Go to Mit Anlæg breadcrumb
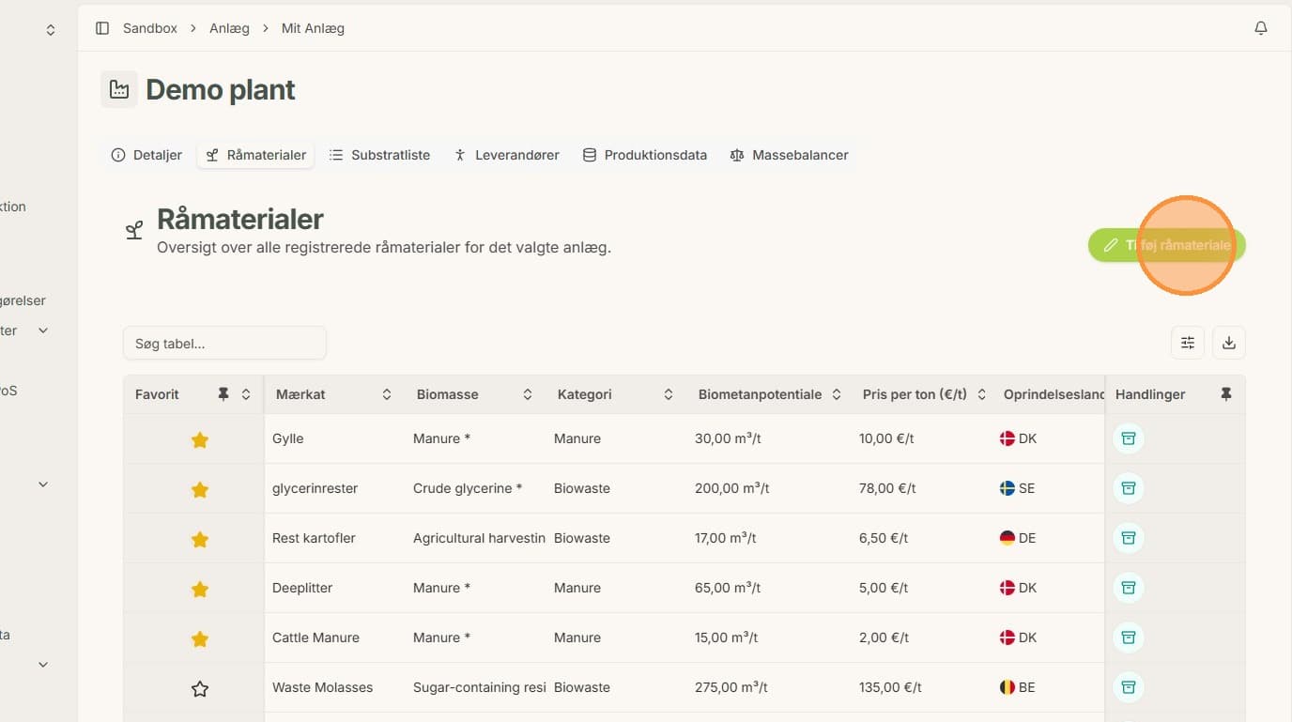Screen dimensions: 1292x722 pos(313,28)
